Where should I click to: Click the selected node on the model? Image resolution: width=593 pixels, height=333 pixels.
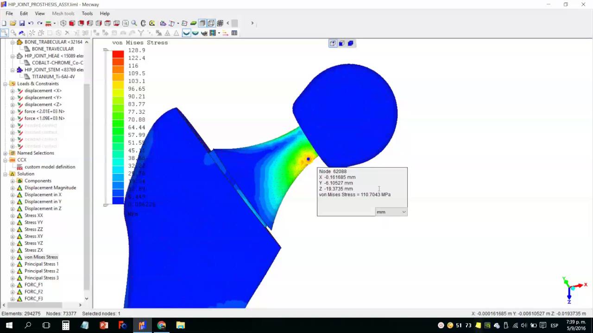tap(308, 159)
